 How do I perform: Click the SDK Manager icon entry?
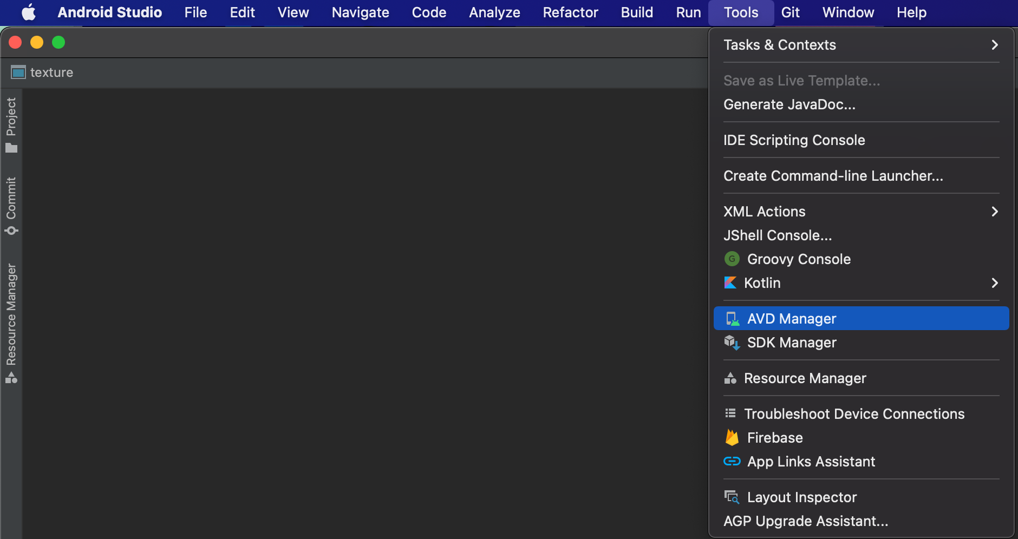tap(861, 342)
